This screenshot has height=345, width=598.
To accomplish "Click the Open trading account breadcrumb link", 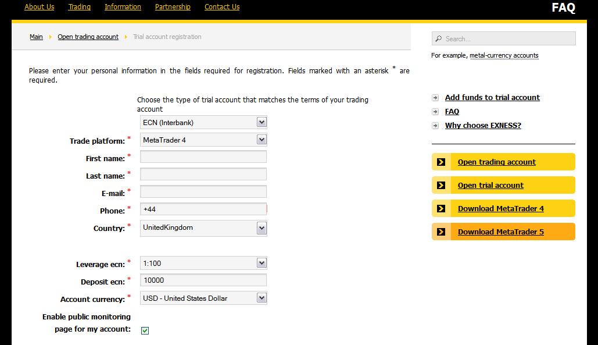I will [x=88, y=37].
